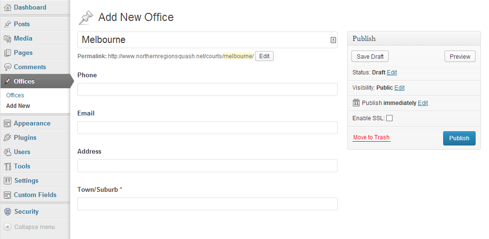
Task: Click the Plugins plug icon
Action: 7,138
